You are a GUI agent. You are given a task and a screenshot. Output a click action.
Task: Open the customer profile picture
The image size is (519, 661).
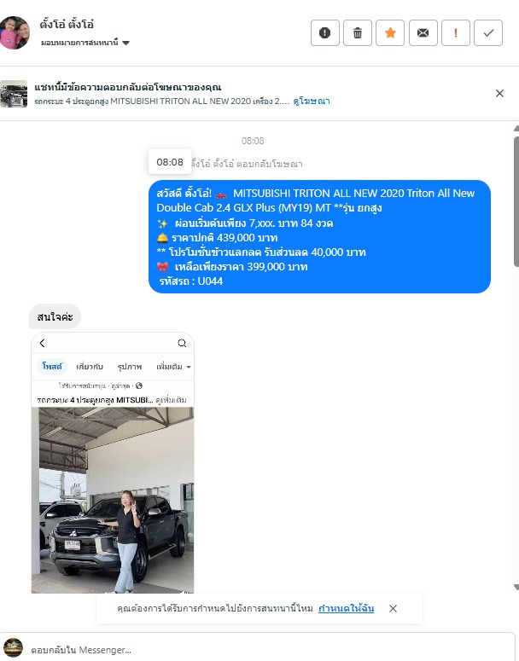coord(15,32)
